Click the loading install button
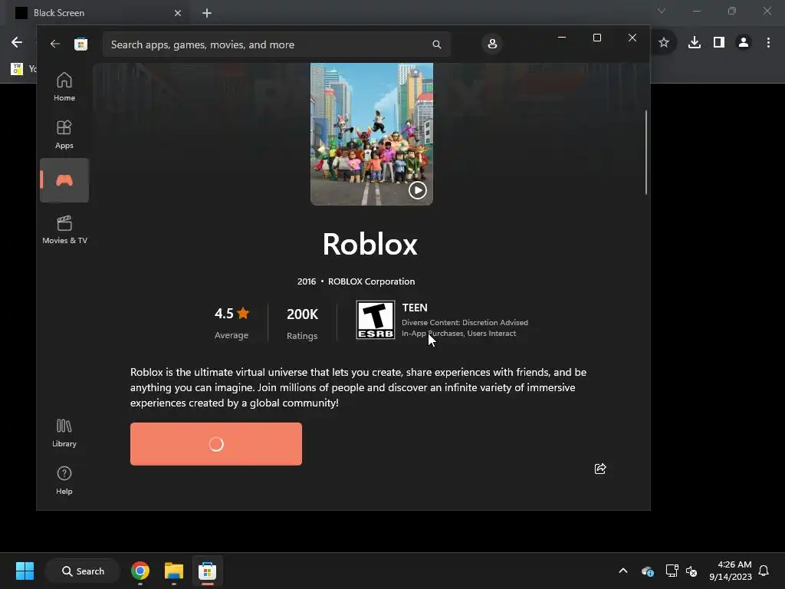Screen dimensions: 785x589 tap(215, 444)
